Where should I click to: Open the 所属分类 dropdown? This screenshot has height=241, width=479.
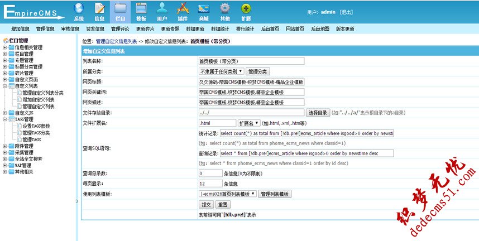[221, 71]
